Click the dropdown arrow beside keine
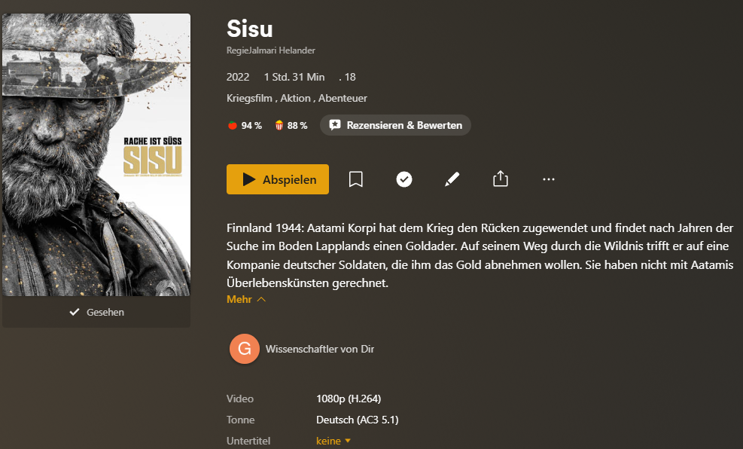The width and height of the screenshot is (743, 449). [348, 441]
